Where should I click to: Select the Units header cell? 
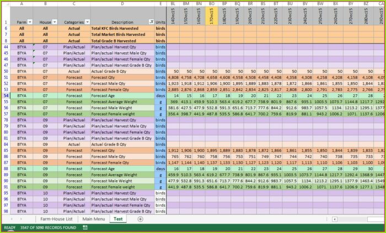tap(160, 16)
